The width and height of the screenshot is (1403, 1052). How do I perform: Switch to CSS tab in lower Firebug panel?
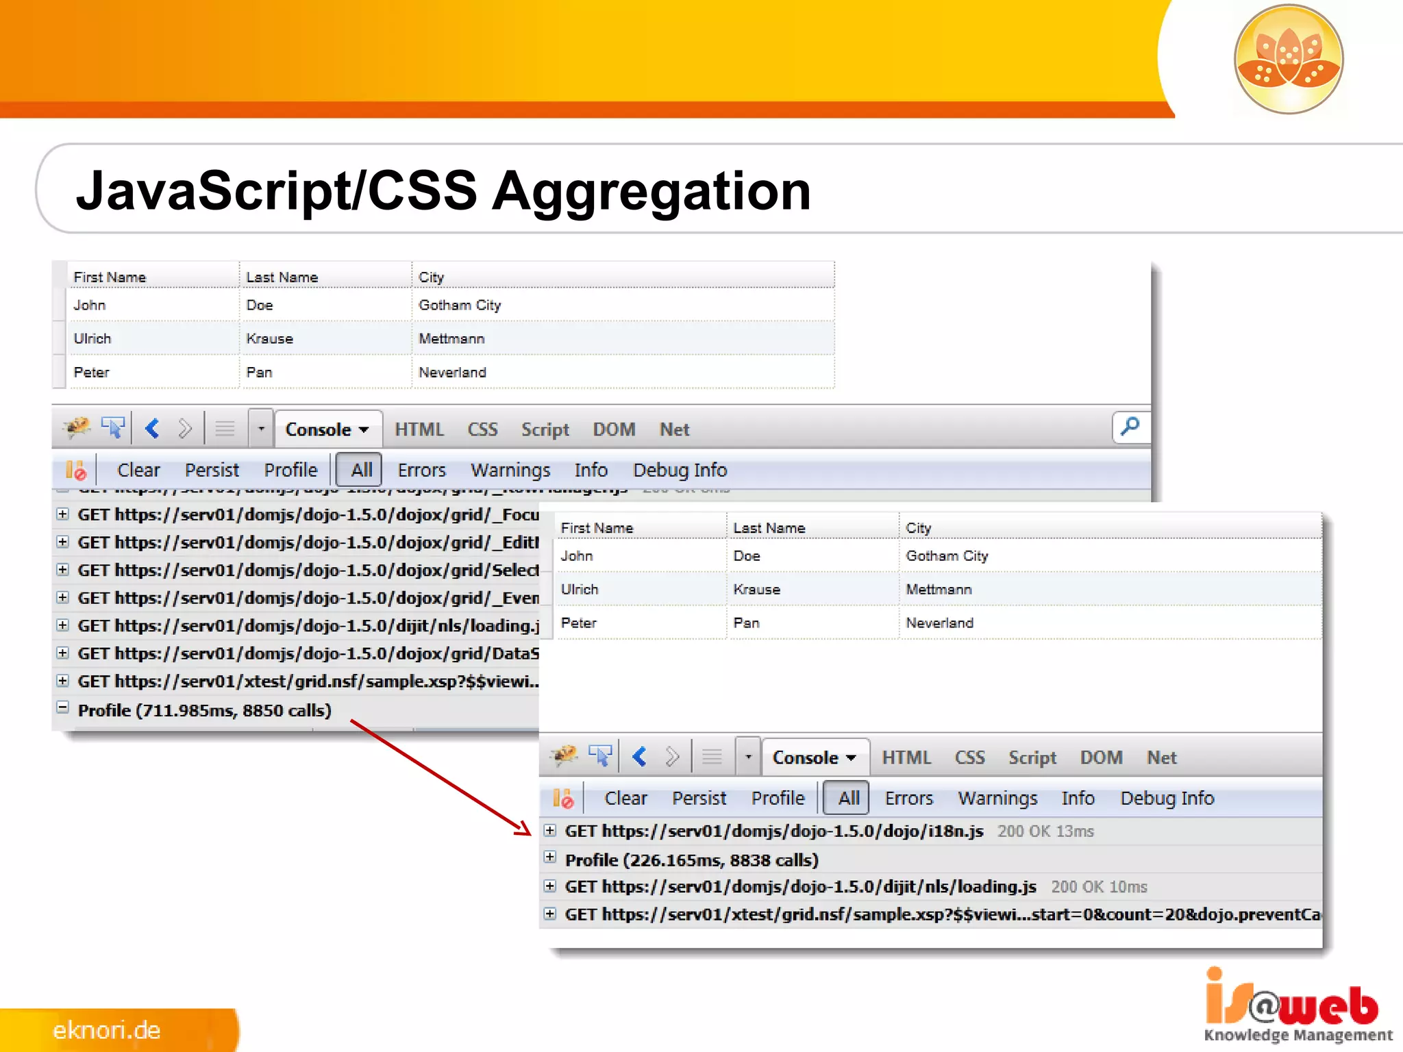969,757
